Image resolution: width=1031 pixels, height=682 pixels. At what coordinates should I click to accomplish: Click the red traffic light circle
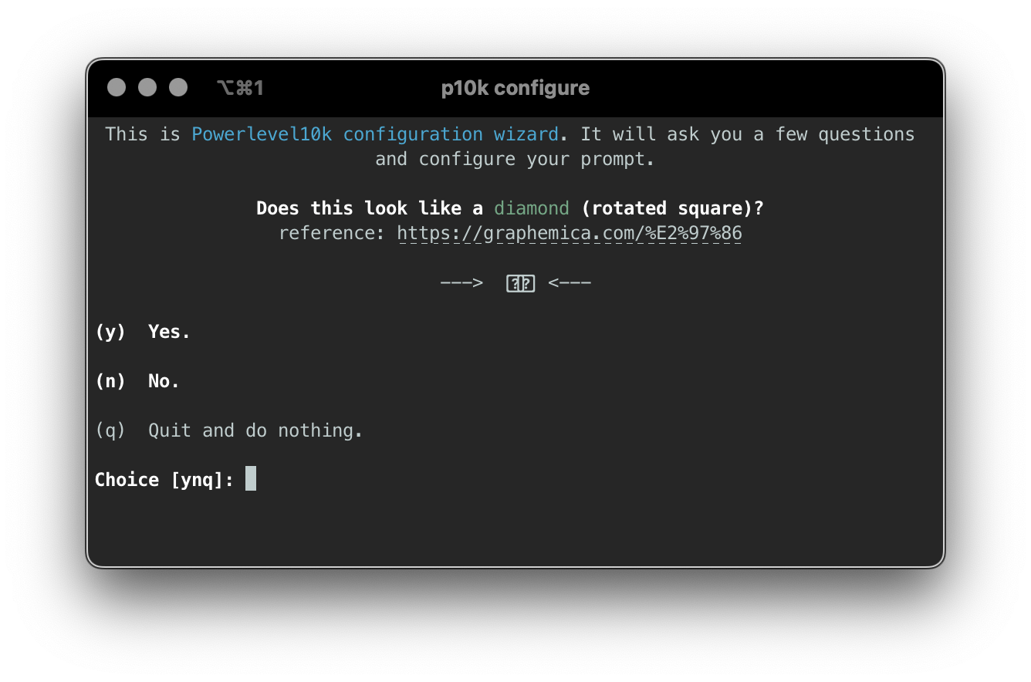pos(117,87)
